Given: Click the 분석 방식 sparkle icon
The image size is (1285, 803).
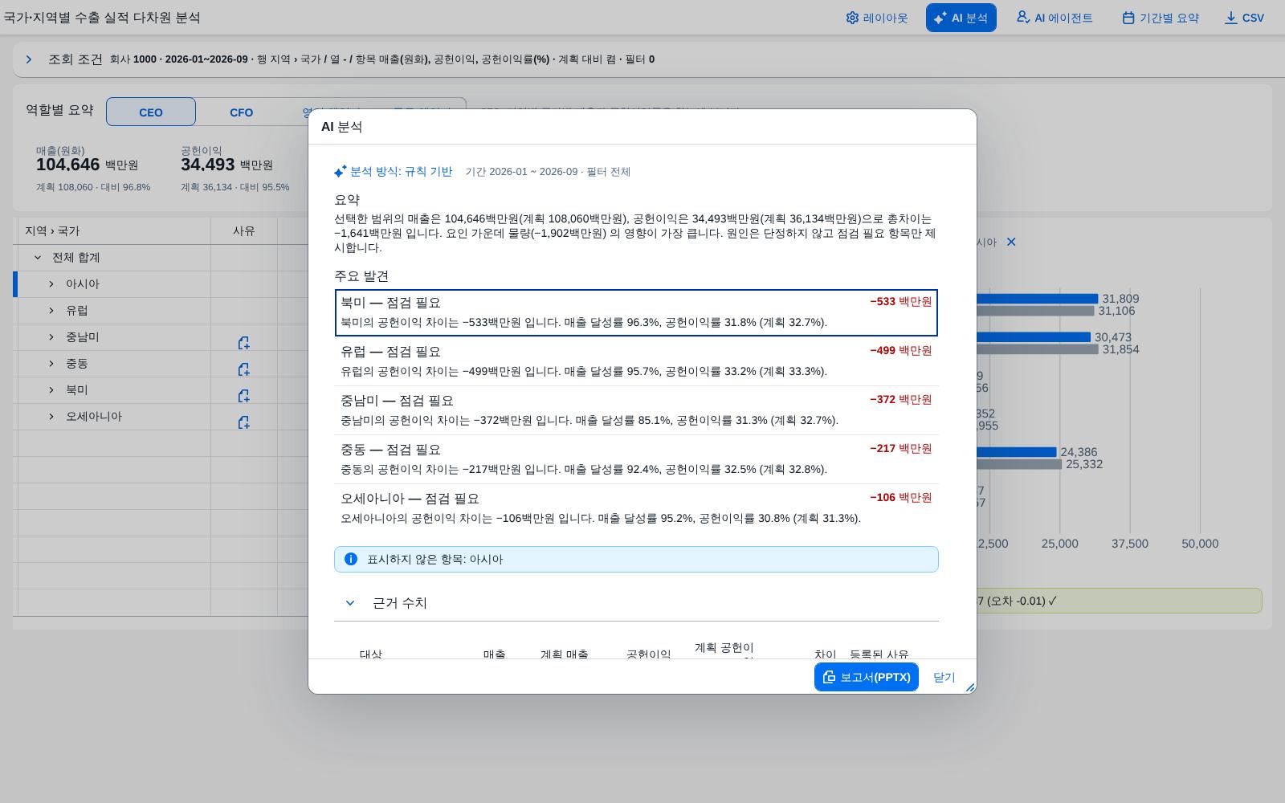Looking at the screenshot, I should (x=341, y=171).
